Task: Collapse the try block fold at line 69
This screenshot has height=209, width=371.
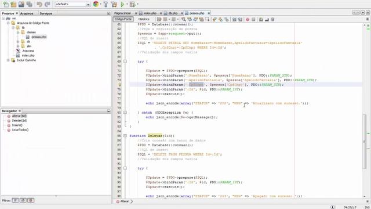Action: pyautogui.click(x=125, y=62)
